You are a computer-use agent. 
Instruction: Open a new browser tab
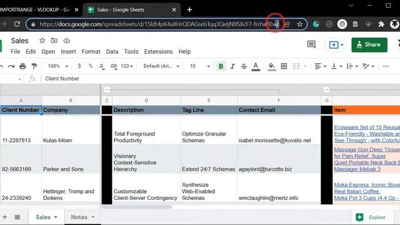click(189, 10)
